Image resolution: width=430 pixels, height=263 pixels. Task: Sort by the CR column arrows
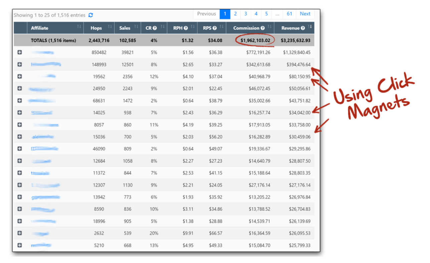(163, 27)
